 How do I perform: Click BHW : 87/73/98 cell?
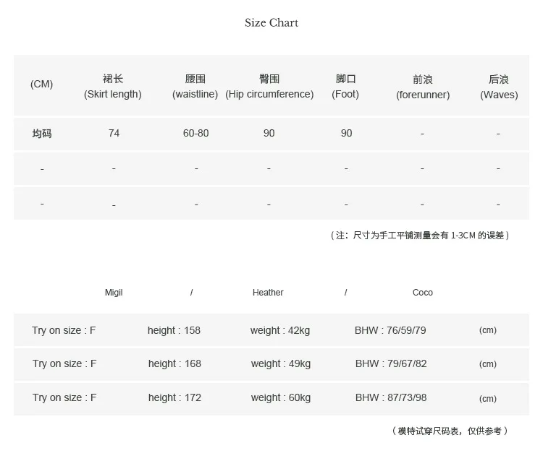coord(391,397)
